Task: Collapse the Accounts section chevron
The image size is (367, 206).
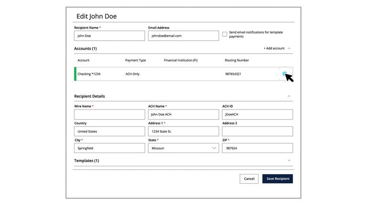Action: (289, 48)
